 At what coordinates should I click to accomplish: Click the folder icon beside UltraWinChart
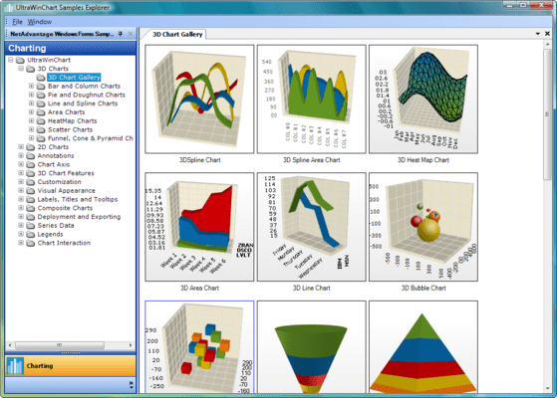click(x=20, y=60)
